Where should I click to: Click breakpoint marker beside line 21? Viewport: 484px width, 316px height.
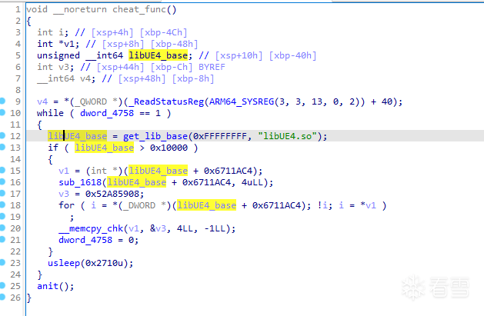pyautogui.click(x=2, y=239)
